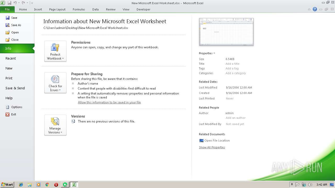Switch to the Page Layout tab

pyautogui.click(x=57, y=9)
